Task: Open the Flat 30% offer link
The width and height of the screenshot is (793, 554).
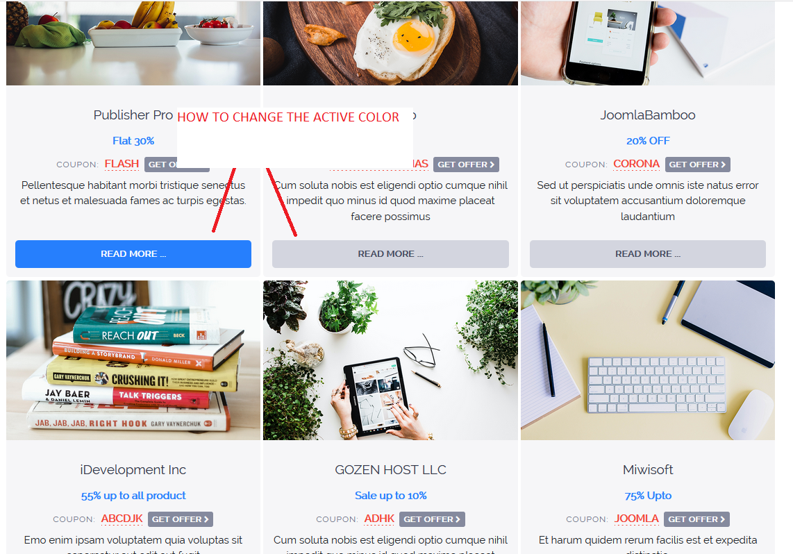Action: pyautogui.click(x=133, y=140)
